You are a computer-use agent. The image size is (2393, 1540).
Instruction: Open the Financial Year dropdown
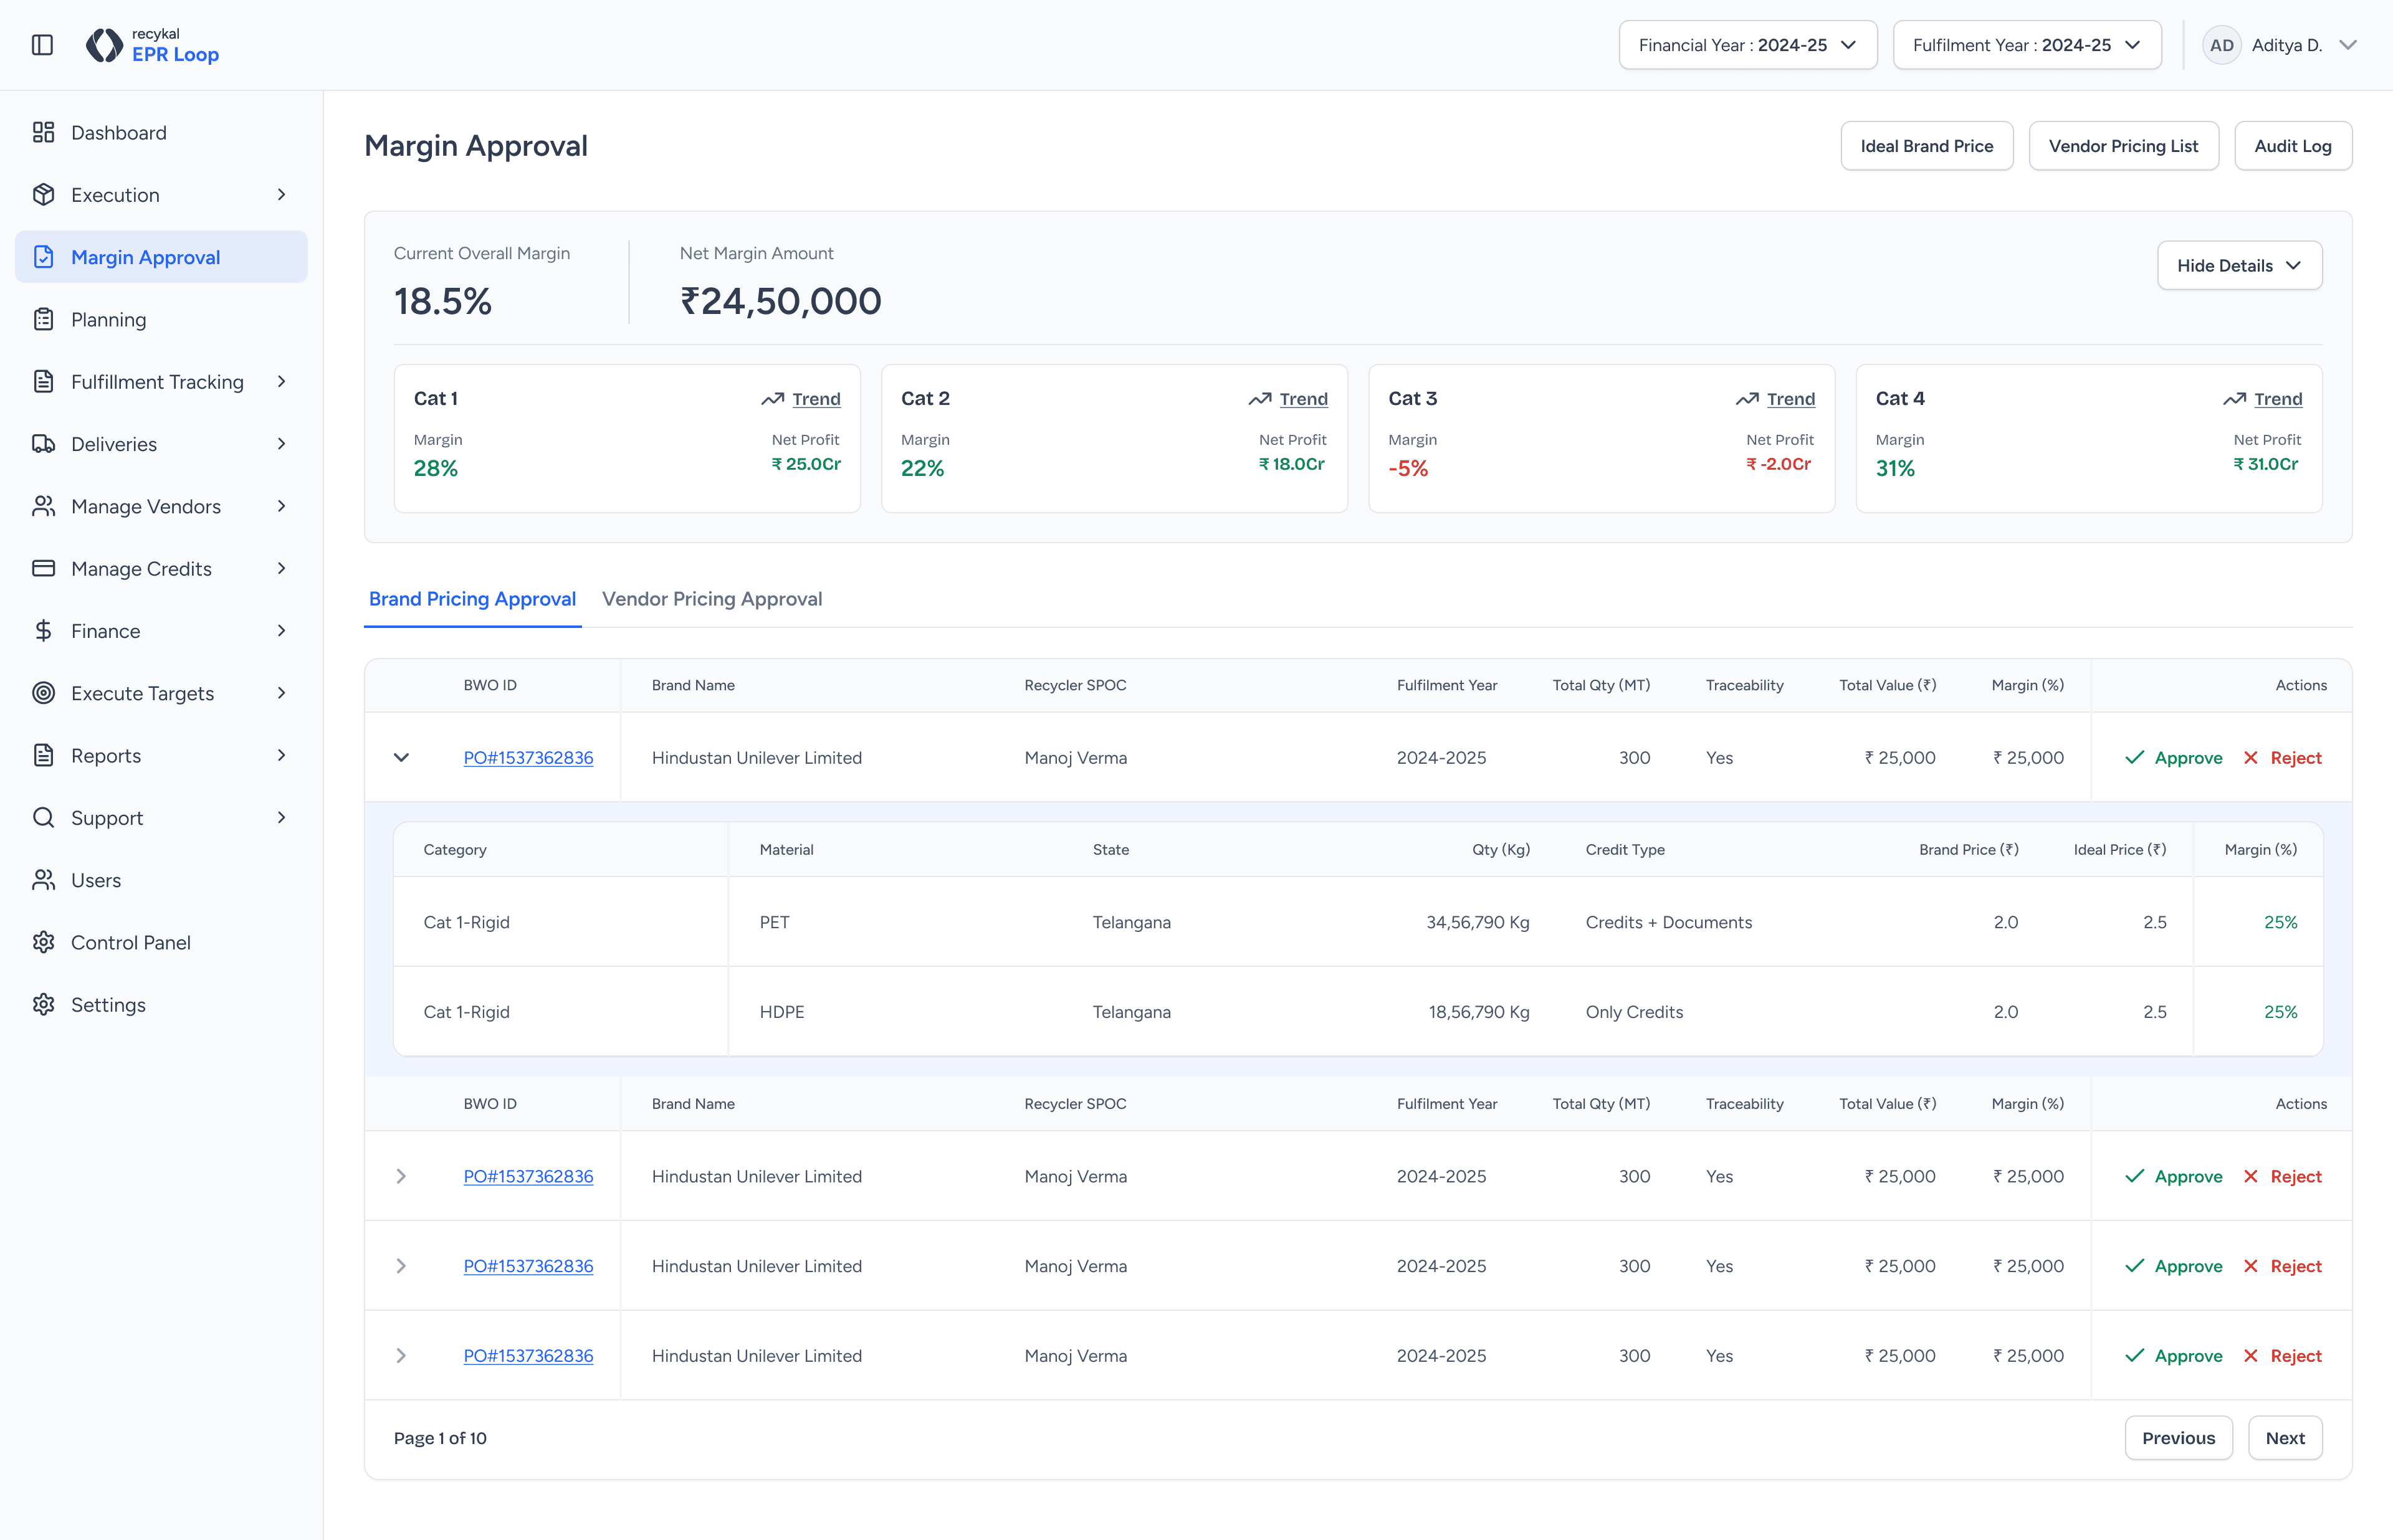[1747, 45]
